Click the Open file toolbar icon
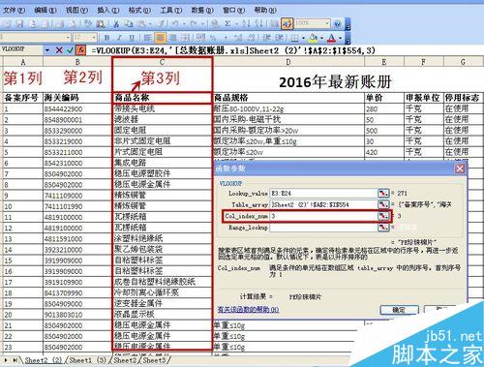 (6, 24)
